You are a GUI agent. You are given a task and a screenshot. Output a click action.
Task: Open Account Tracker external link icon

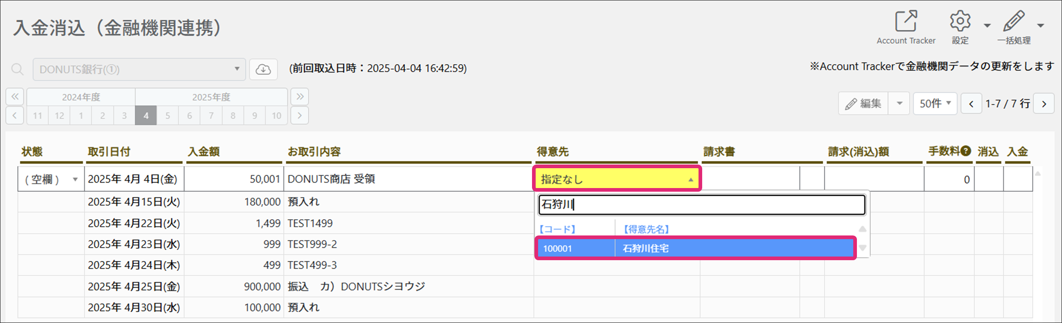tap(906, 21)
